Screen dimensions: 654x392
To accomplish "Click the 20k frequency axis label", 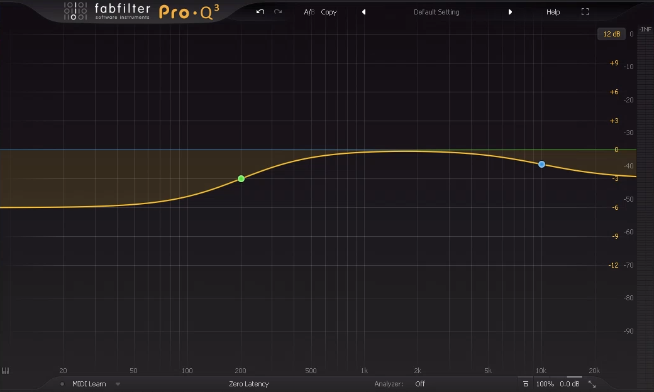I will [x=594, y=371].
